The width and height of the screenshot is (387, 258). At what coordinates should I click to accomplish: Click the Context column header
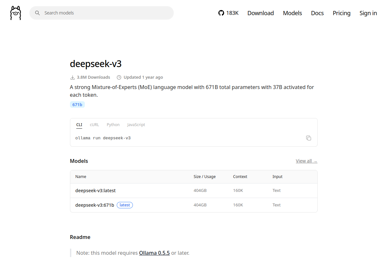coord(240,177)
